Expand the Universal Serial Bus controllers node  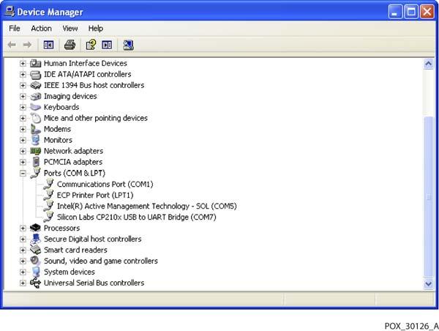pos(23,283)
